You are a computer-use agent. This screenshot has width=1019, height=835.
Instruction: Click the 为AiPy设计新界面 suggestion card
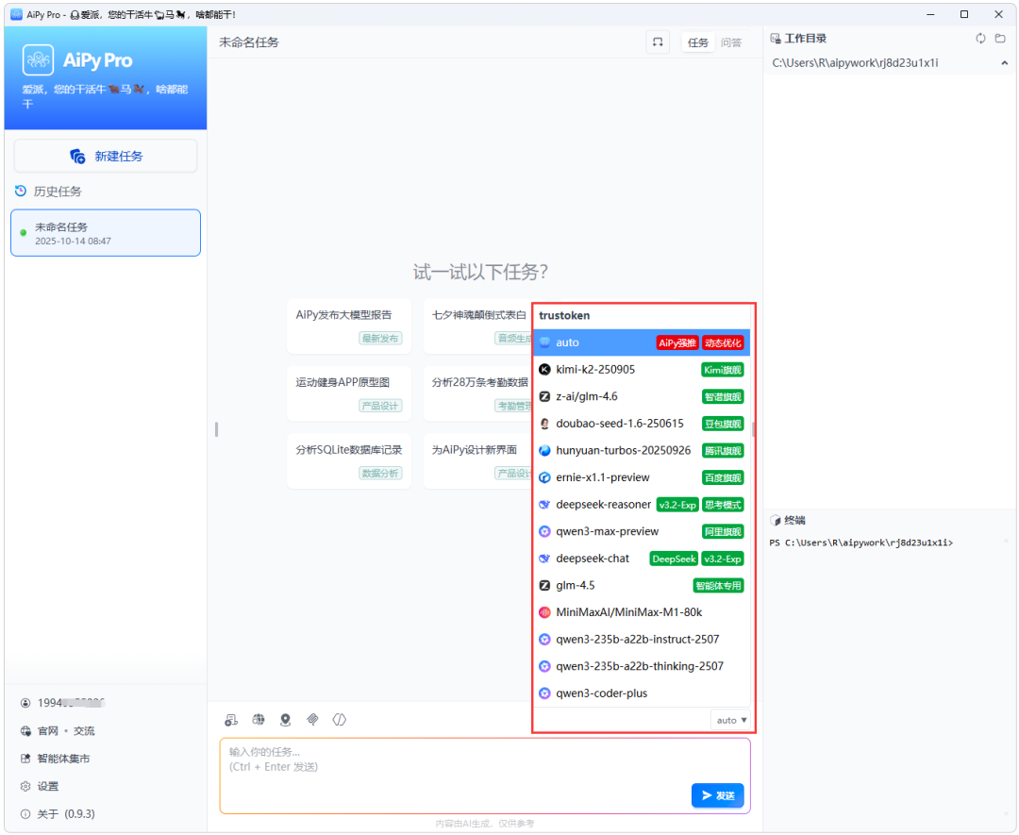coord(478,461)
